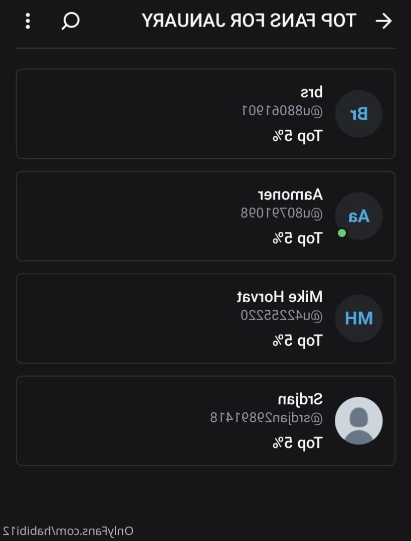Open the Aa avatar for Aamoner

pyautogui.click(x=358, y=216)
